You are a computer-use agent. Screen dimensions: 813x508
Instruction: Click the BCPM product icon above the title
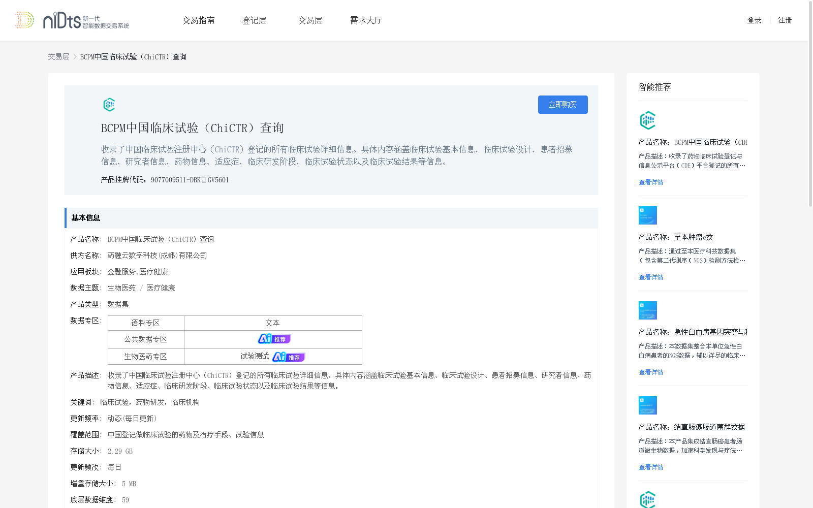(109, 105)
